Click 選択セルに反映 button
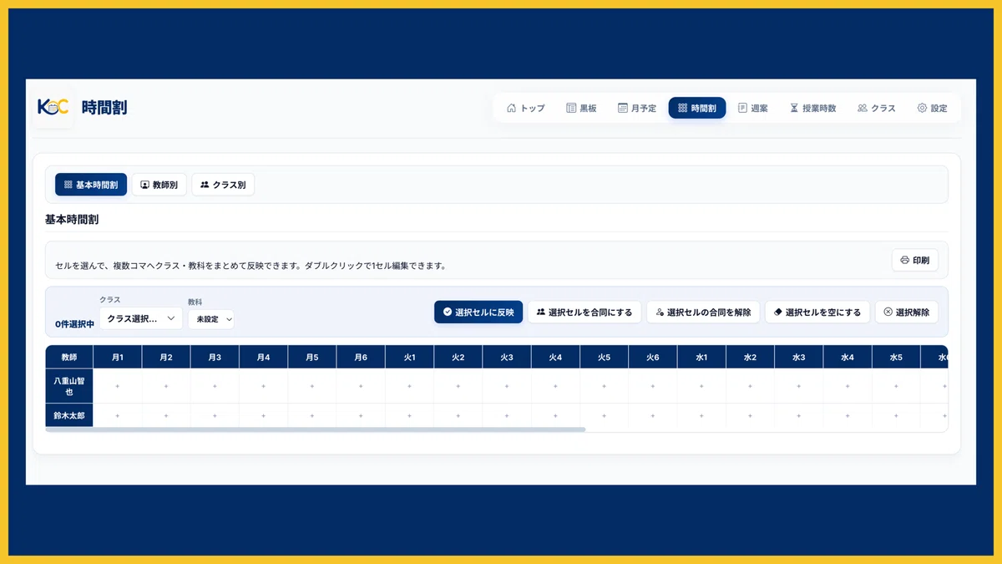Image resolution: width=1002 pixels, height=564 pixels. (x=478, y=312)
